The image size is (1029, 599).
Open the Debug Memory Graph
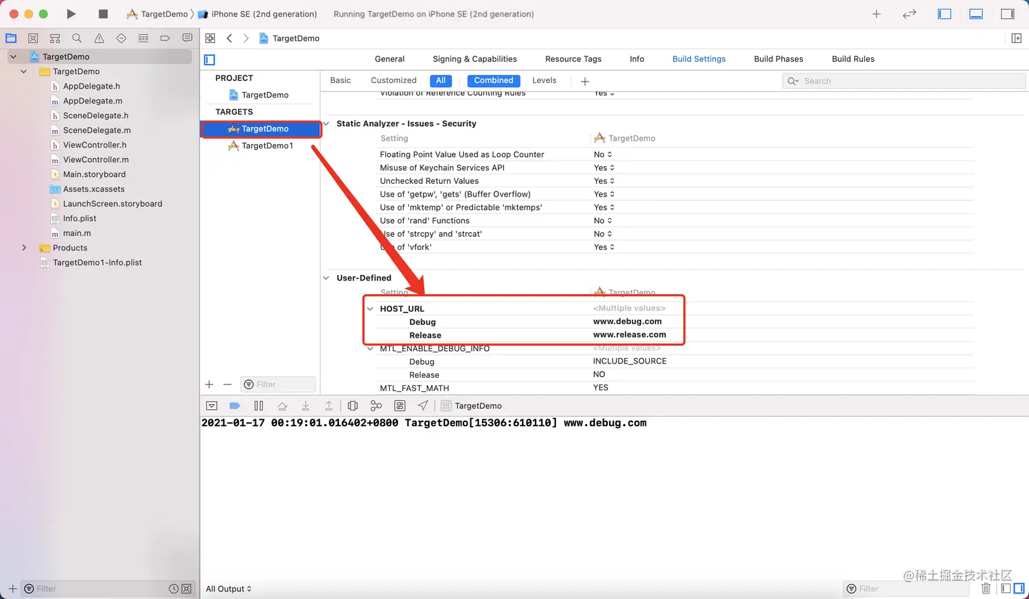(376, 406)
